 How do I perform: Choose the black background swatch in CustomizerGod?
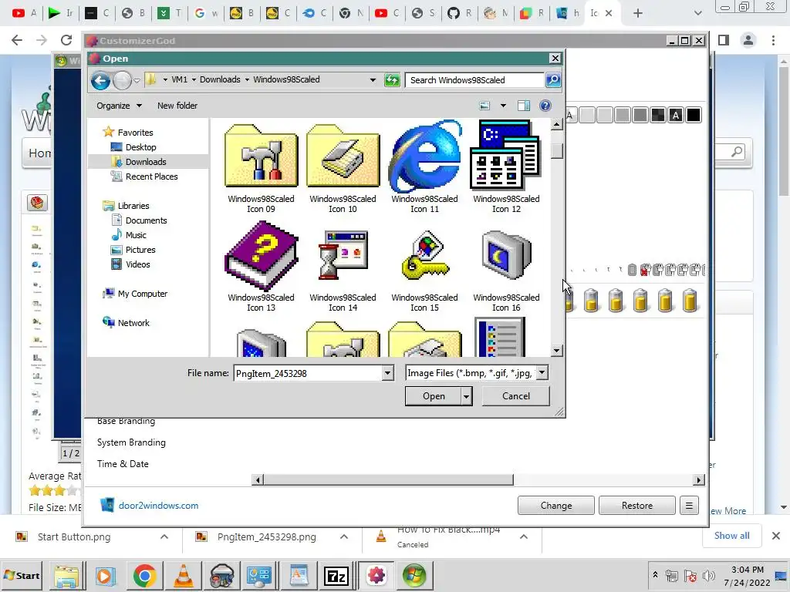click(694, 116)
